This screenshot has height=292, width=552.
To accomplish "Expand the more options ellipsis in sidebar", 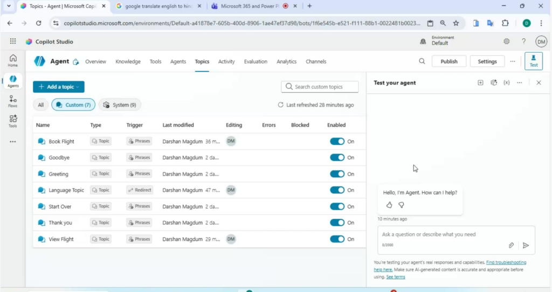I will [12, 142].
